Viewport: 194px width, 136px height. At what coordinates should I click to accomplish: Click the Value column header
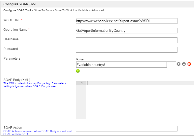(x=80, y=59)
